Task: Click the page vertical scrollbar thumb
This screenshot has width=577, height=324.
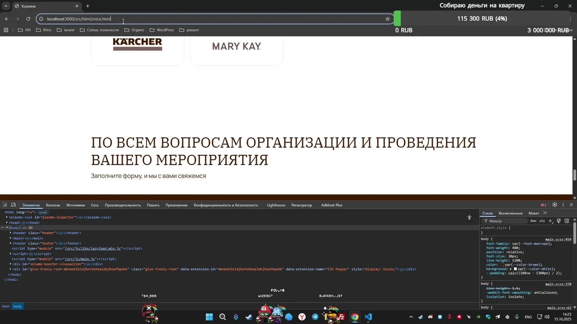Action: 575,175
